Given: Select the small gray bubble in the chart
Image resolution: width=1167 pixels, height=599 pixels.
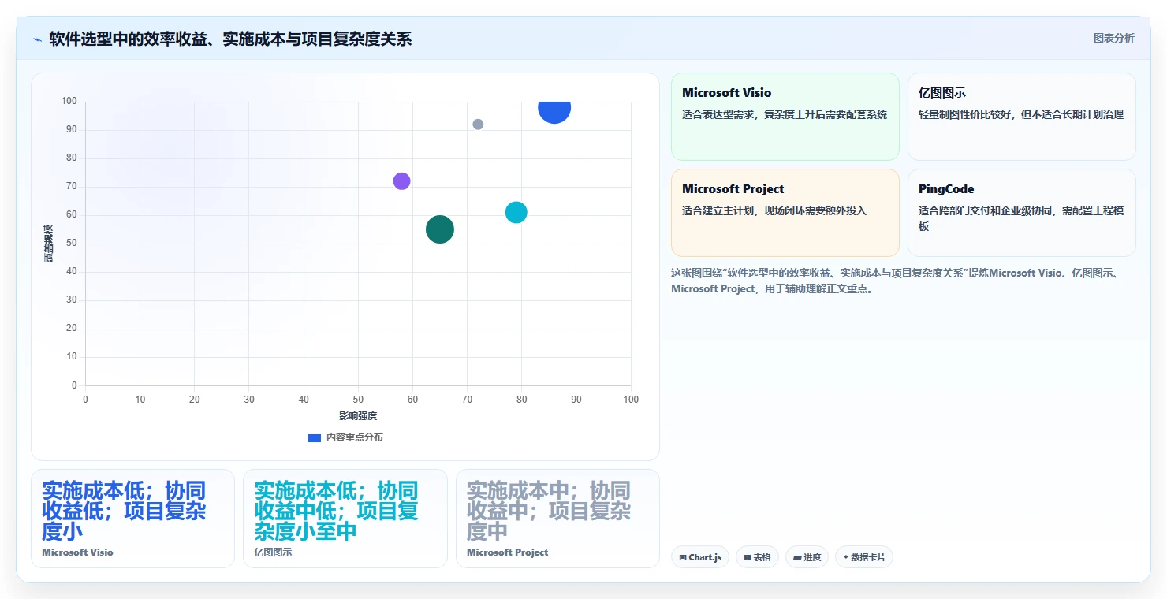Looking at the screenshot, I should click(x=478, y=125).
